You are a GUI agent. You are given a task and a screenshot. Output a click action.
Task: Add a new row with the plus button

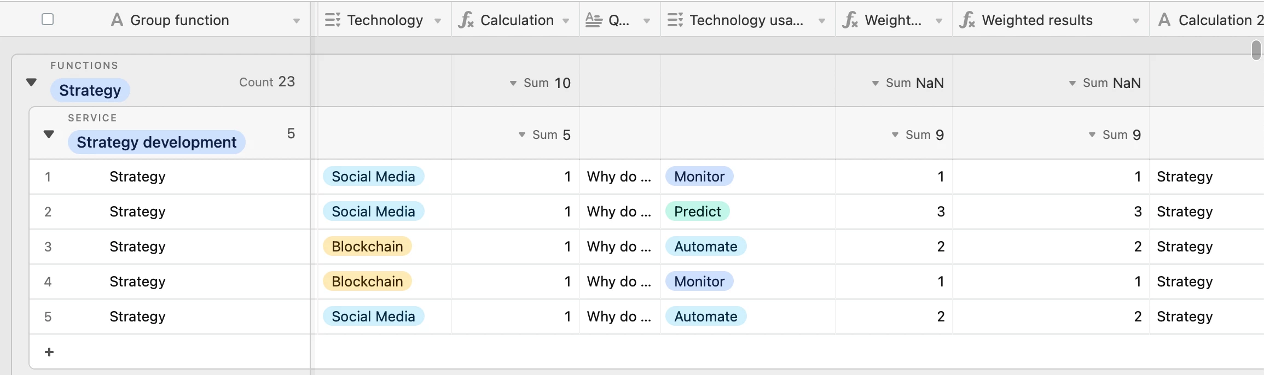pyautogui.click(x=49, y=352)
